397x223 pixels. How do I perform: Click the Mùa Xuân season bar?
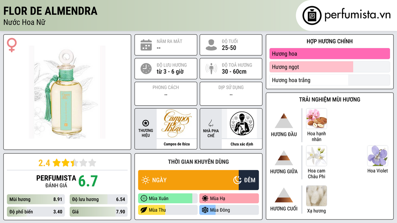(x=167, y=199)
